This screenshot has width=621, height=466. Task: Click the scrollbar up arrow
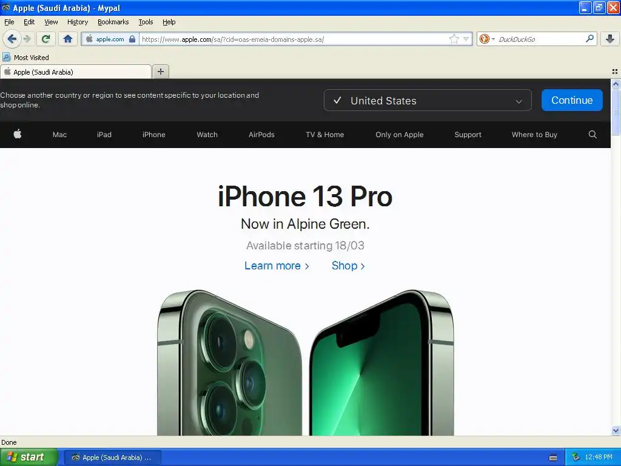616,84
